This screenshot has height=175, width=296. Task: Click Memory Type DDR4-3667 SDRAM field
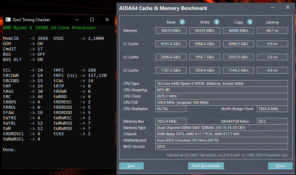click(222, 128)
